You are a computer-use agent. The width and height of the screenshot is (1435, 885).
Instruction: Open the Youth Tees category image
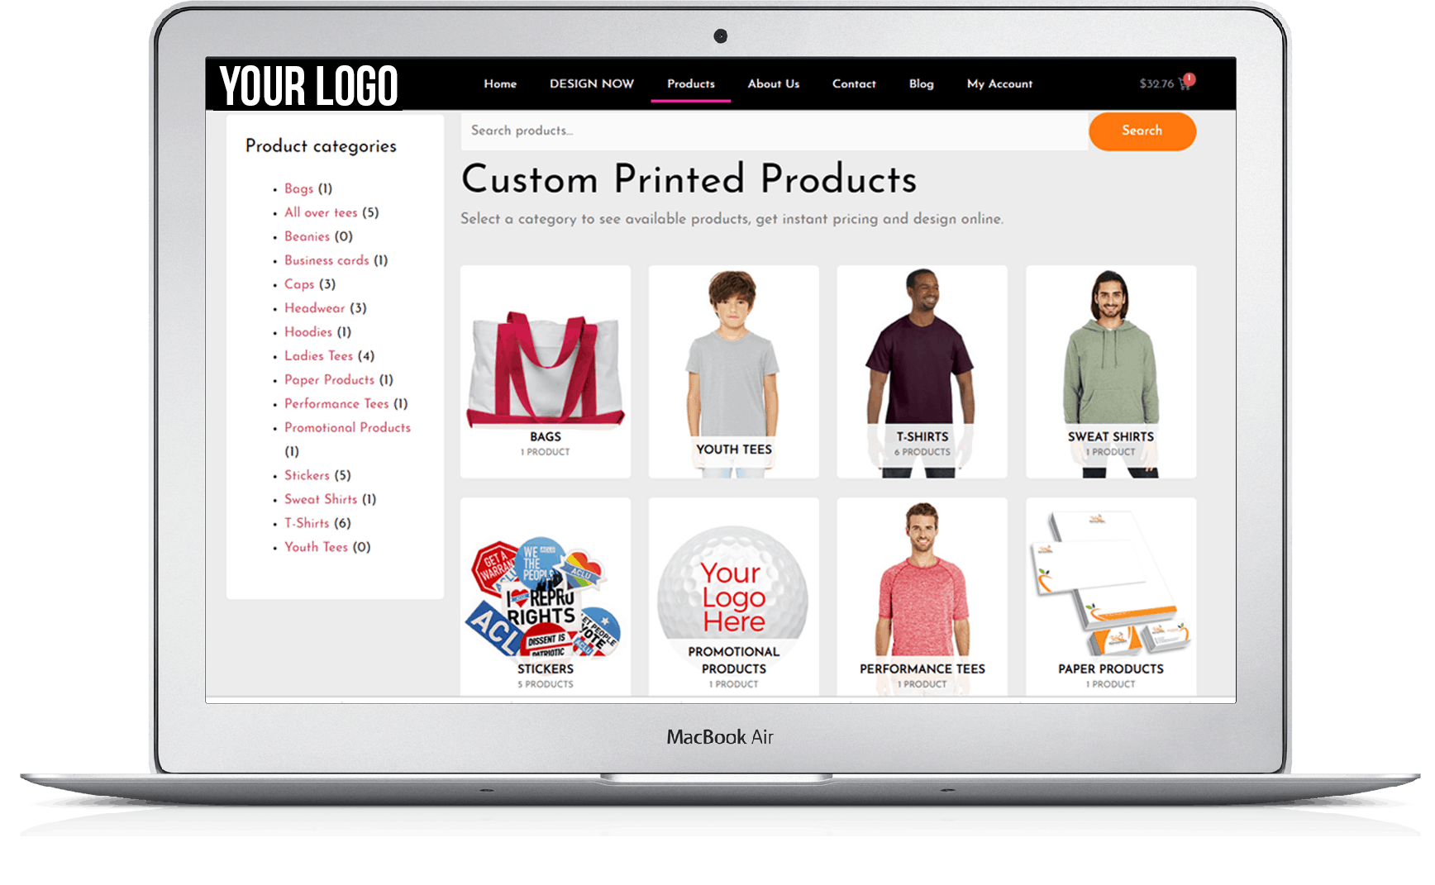734,371
